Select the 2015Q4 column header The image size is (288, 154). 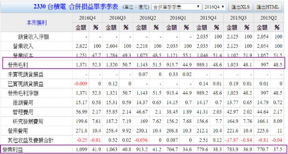208,18
